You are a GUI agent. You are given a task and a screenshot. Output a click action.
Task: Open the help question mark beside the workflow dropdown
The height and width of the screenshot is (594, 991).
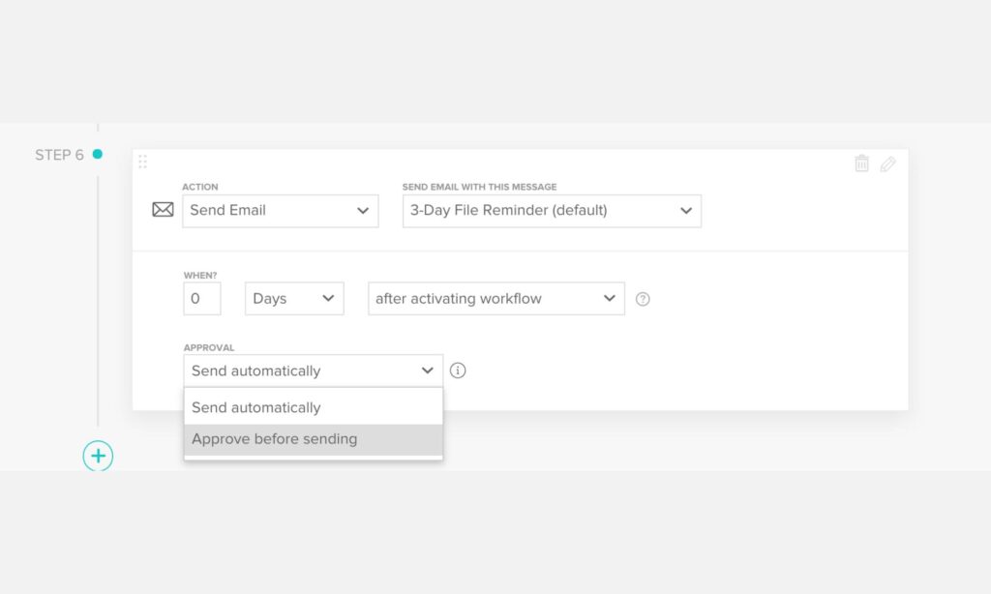(x=643, y=299)
